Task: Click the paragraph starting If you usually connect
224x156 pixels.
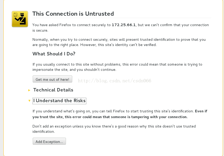Action: (117, 67)
